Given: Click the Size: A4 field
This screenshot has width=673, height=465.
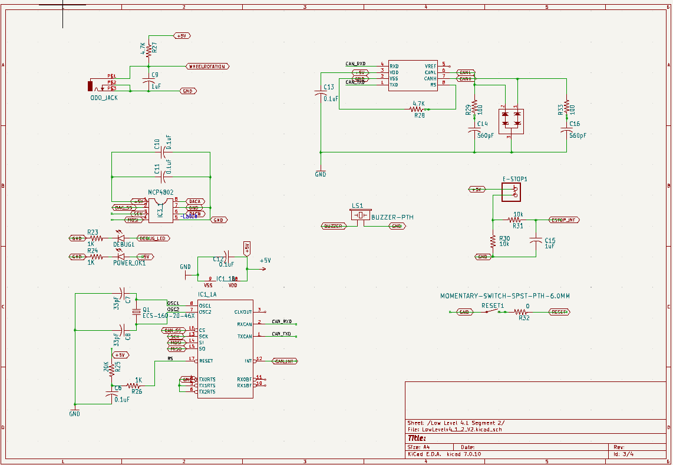Looking at the screenshot, I should [418, 447].
